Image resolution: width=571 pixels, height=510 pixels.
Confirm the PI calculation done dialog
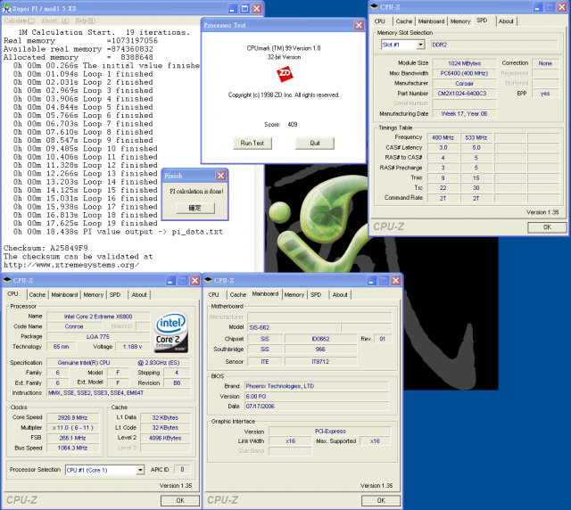[x=195, y=208]
